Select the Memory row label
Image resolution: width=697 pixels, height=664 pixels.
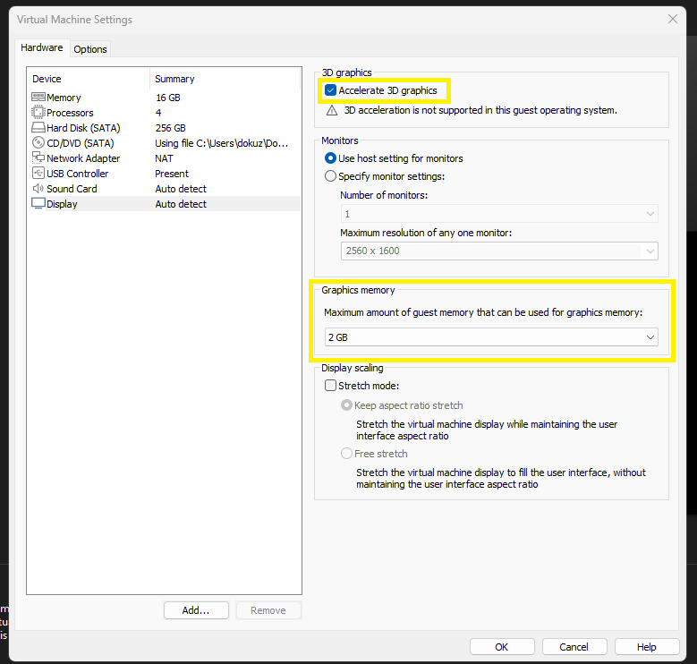[x=64, y=98]
